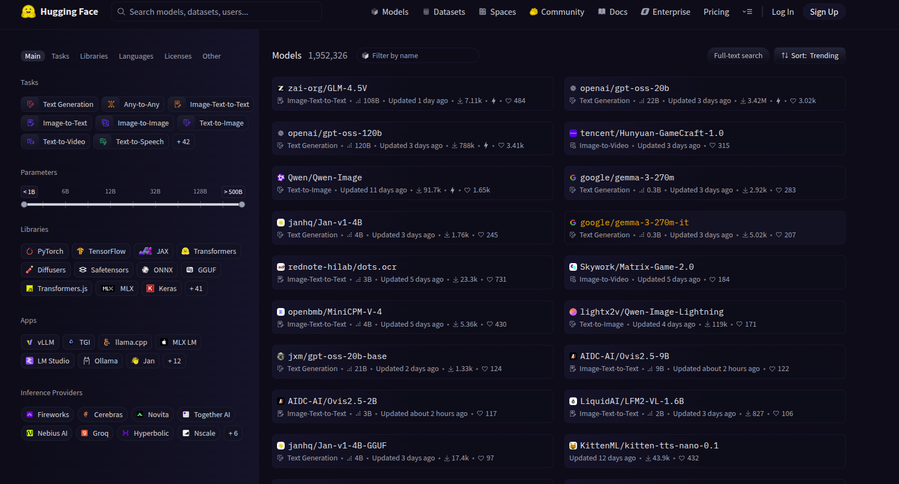
Task: Toggle the Nscale provider filter
Action: coord(199,433)
